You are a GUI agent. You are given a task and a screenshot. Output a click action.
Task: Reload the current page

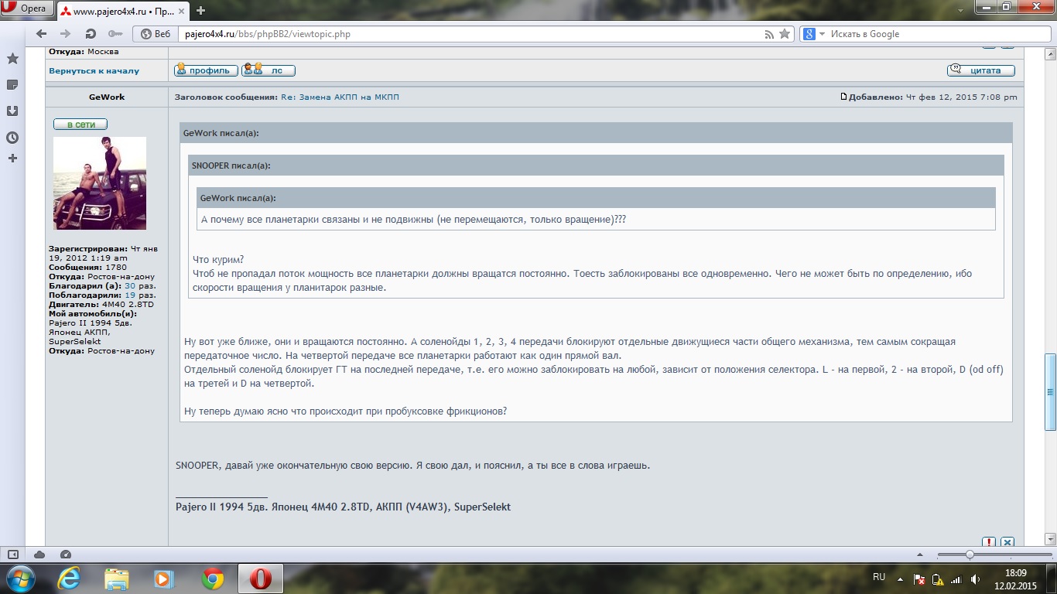tap(91, 34)
